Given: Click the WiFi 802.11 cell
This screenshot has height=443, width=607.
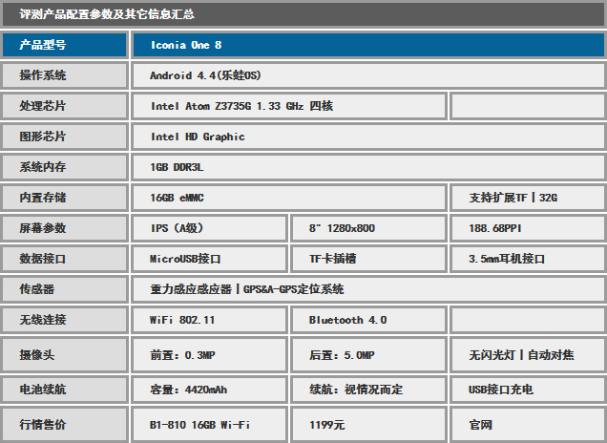Looking at the screenshot, I should coord(209,320).
